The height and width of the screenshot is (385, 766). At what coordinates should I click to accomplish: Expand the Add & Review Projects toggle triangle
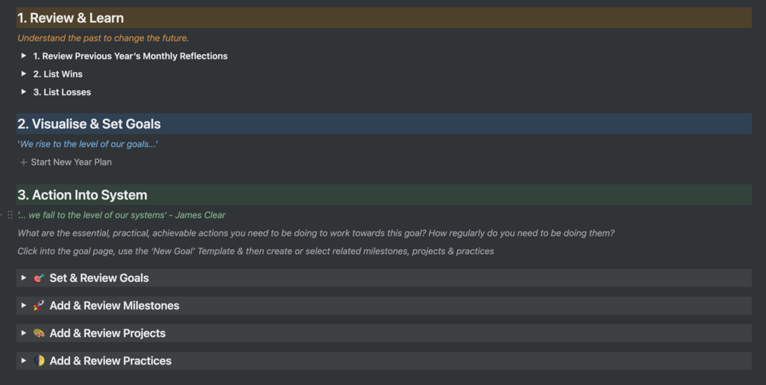click(x=24, y=333)
